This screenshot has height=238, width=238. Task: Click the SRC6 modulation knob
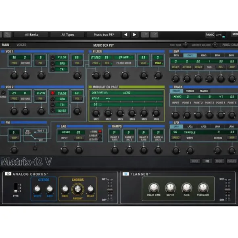[x=156, y=113]
